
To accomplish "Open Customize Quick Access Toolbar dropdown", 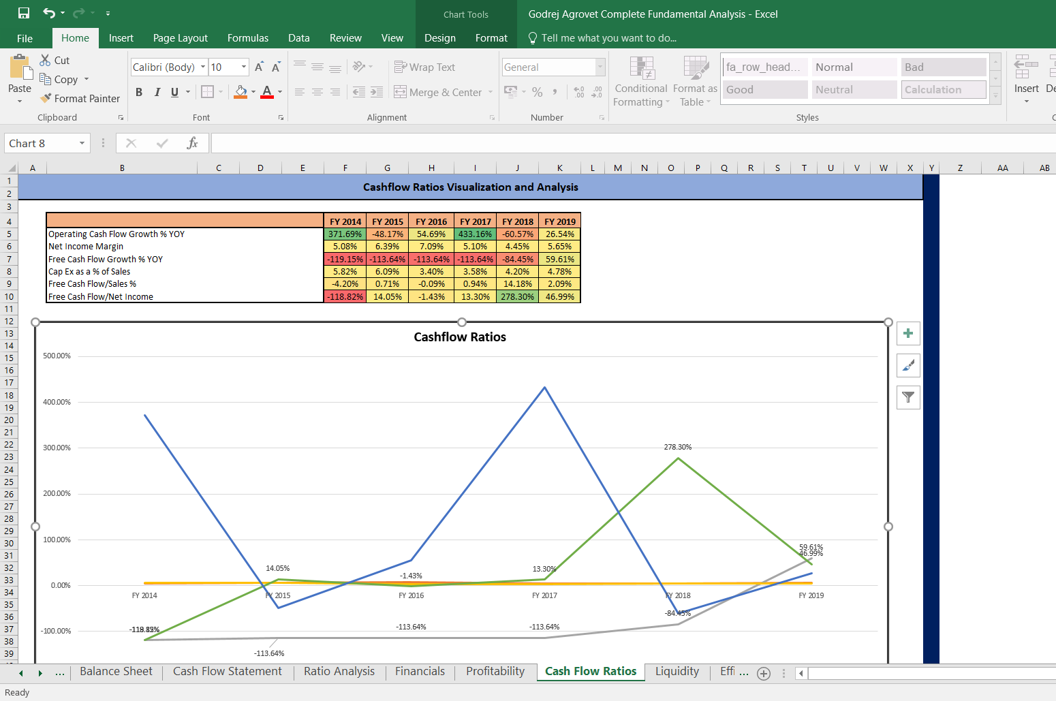I will point(108,14).
